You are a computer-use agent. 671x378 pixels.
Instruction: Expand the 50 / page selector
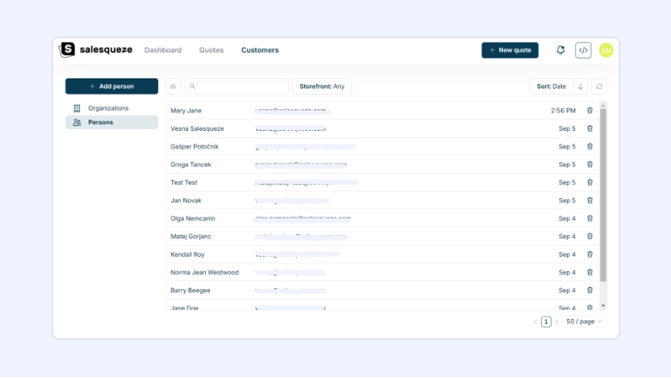coord(584,321)
